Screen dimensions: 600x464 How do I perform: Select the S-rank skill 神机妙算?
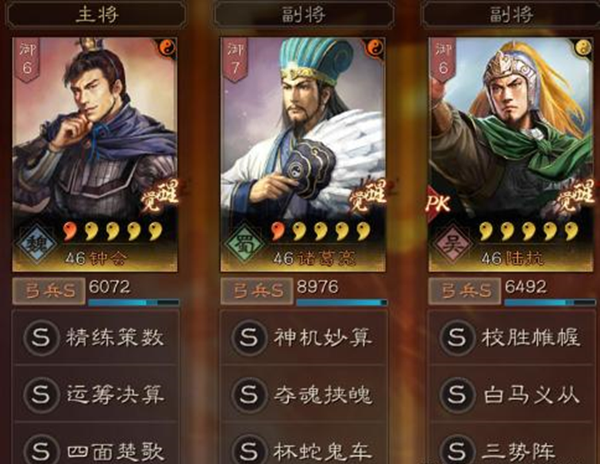click(304, 337)
